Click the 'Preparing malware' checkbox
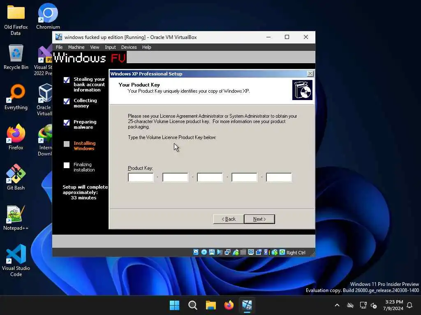The width and height of the screenshot is (421, 315). point(67,123)
